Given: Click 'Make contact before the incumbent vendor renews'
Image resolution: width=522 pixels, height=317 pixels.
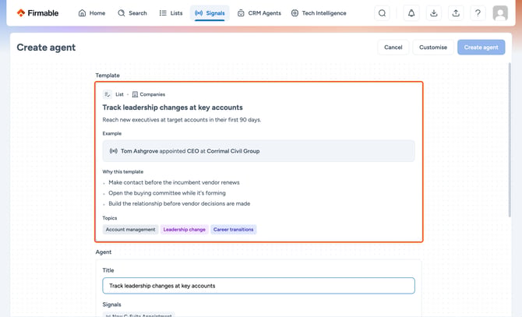Looking at the screenshot, I should point(174,182).
